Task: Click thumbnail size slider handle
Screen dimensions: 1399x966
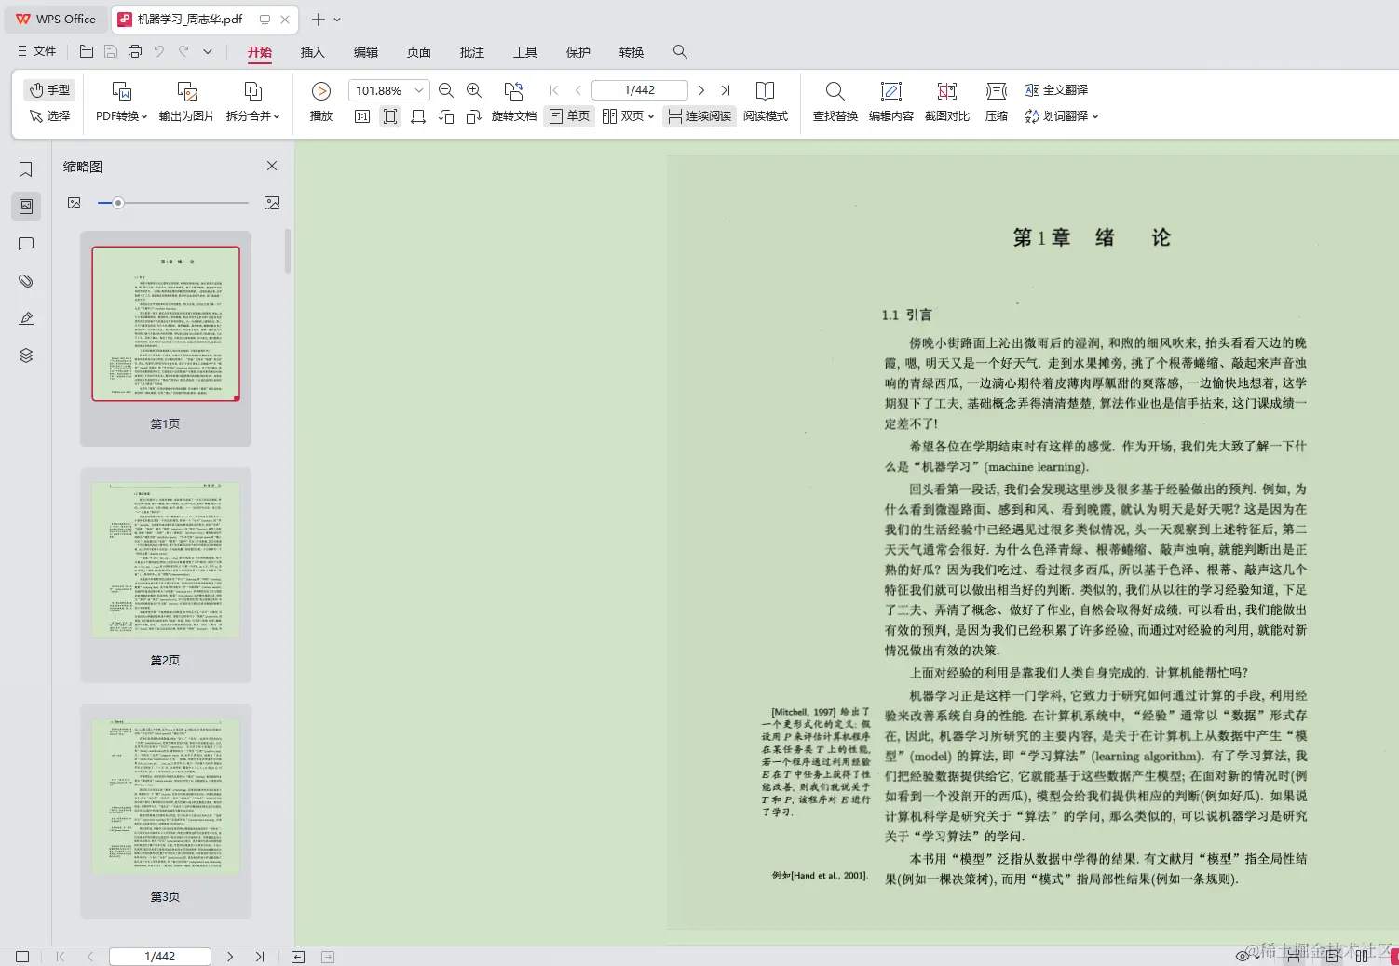Action: click(118, 203)
